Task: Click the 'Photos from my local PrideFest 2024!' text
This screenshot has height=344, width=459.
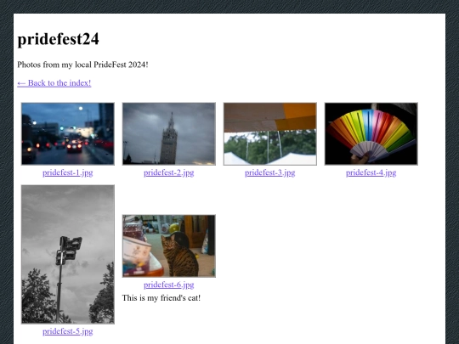Action: [82, 65]
